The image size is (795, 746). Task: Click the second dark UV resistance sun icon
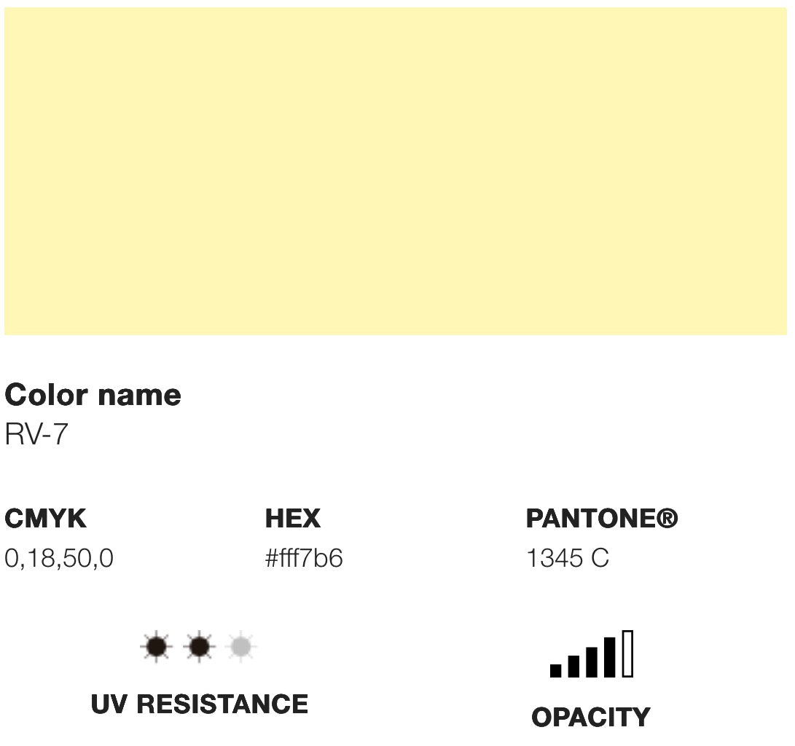[x=199, y=647]
